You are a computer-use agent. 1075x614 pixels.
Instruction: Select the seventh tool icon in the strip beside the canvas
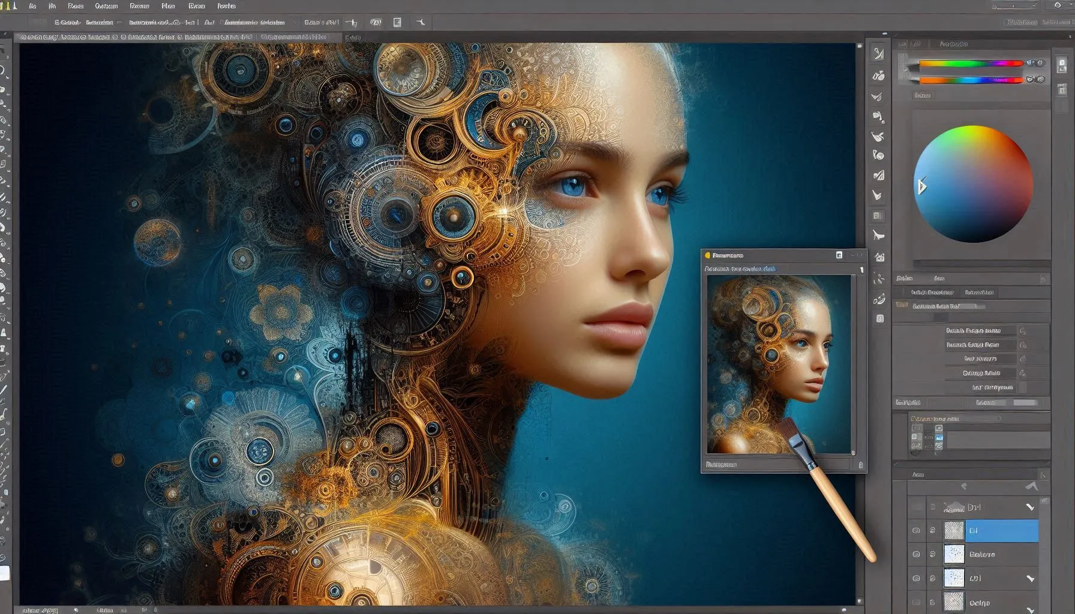point(878,176)
